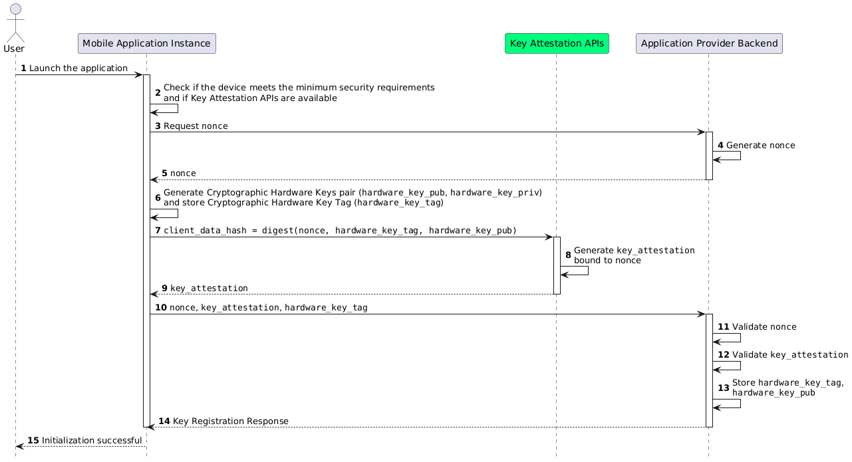This screenshot has width=852, height=462.
Task: Click the "Validate key_attestation" step label
Action: (x=789, y=355)
